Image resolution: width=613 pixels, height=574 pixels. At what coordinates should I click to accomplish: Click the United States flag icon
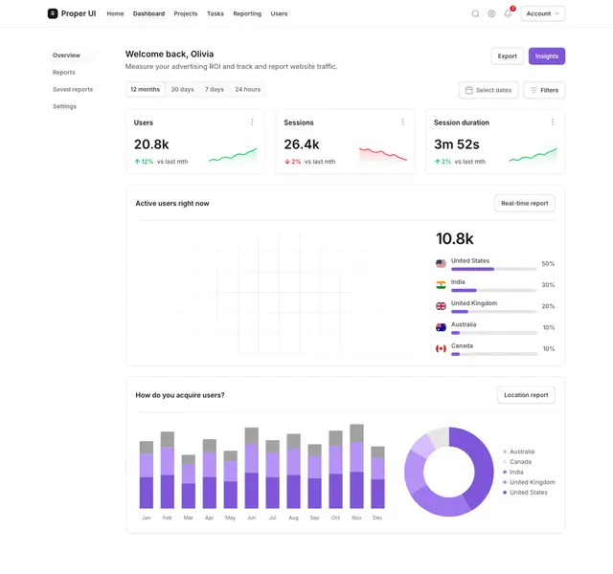[x=441, y=264]
